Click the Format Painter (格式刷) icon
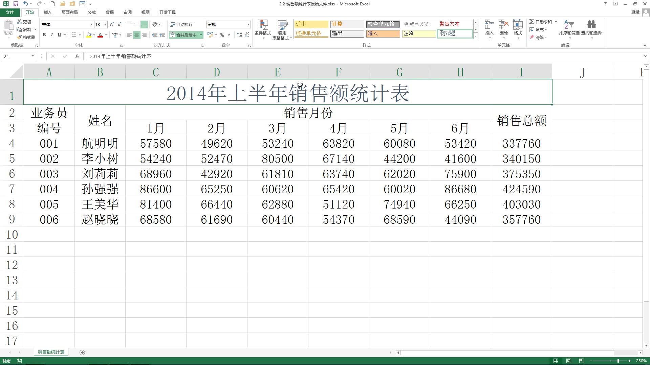 pyautogui.click(x=20, y=37)
